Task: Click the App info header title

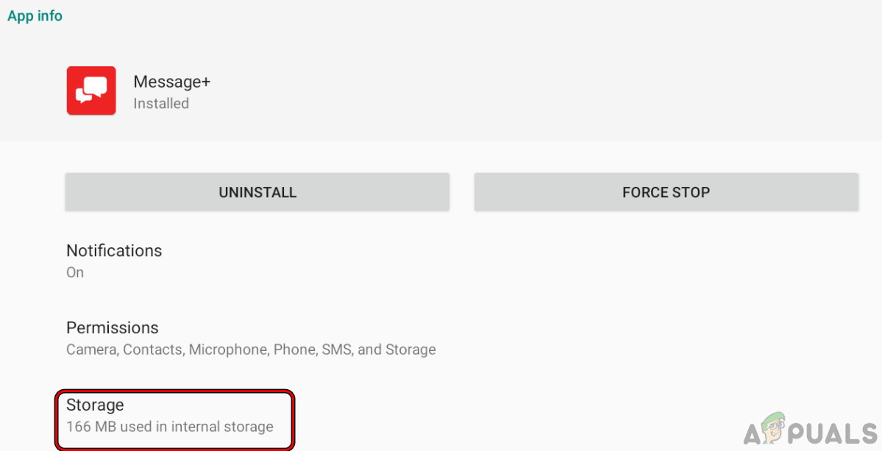Action: point(35,16)
